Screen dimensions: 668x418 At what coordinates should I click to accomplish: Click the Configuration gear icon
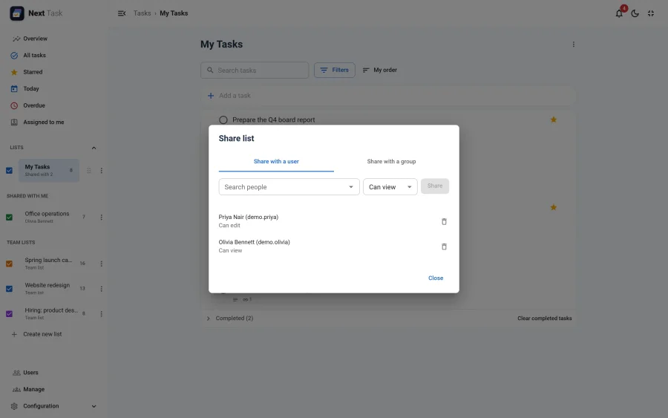pyautogui.click(x=14, y=406)
